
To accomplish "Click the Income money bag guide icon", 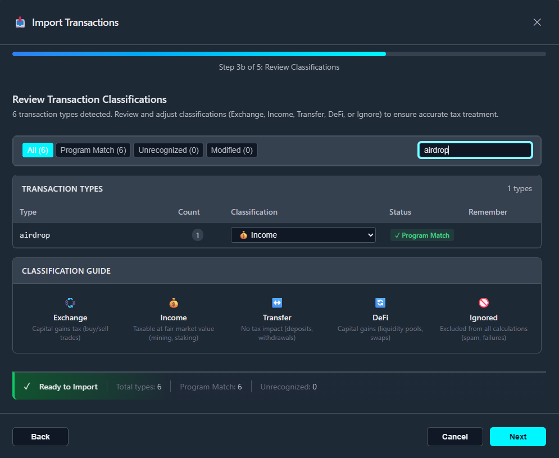I will (174, 303).
